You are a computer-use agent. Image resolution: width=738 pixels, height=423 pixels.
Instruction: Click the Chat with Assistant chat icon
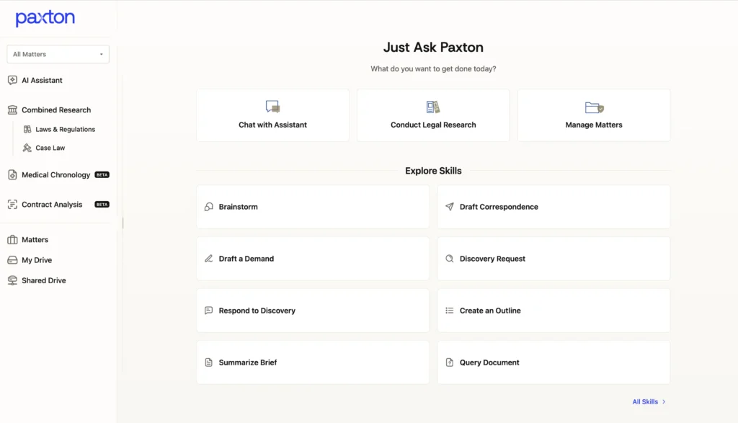tap(272, 107)
